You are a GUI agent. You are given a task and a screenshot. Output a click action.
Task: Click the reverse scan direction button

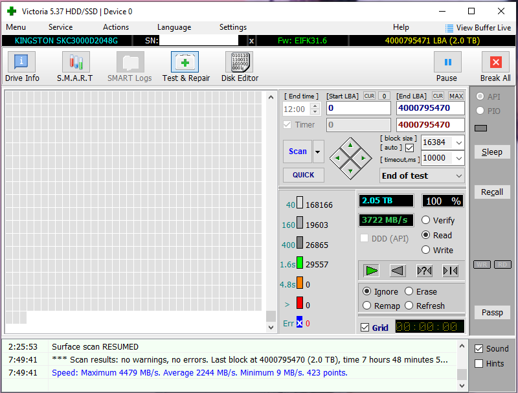[x=398, y=271]
